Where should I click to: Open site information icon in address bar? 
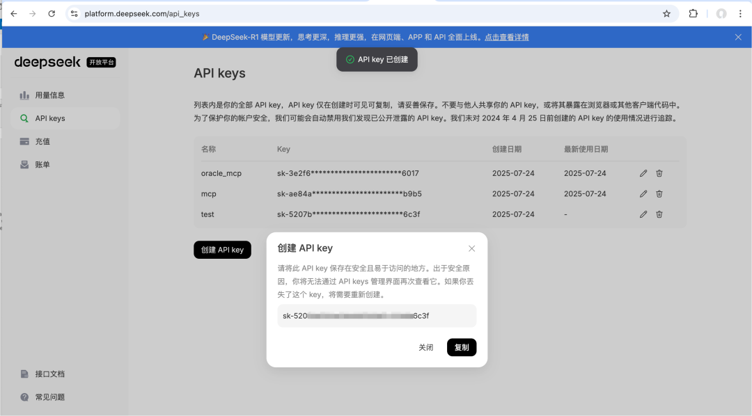click(74, 14)
